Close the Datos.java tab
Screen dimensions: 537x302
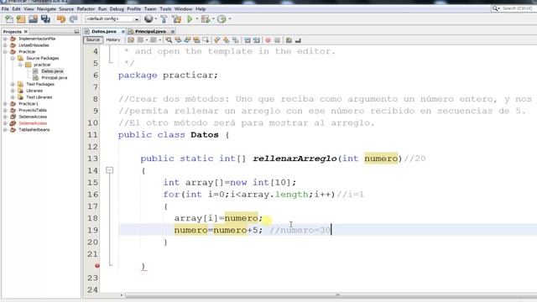(123, 32)
